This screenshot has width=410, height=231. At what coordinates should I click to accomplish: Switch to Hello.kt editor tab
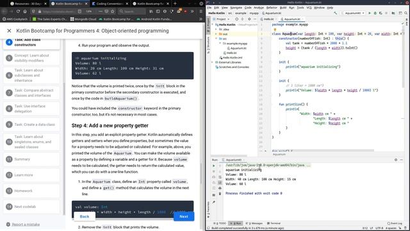(x=268, y=19)
